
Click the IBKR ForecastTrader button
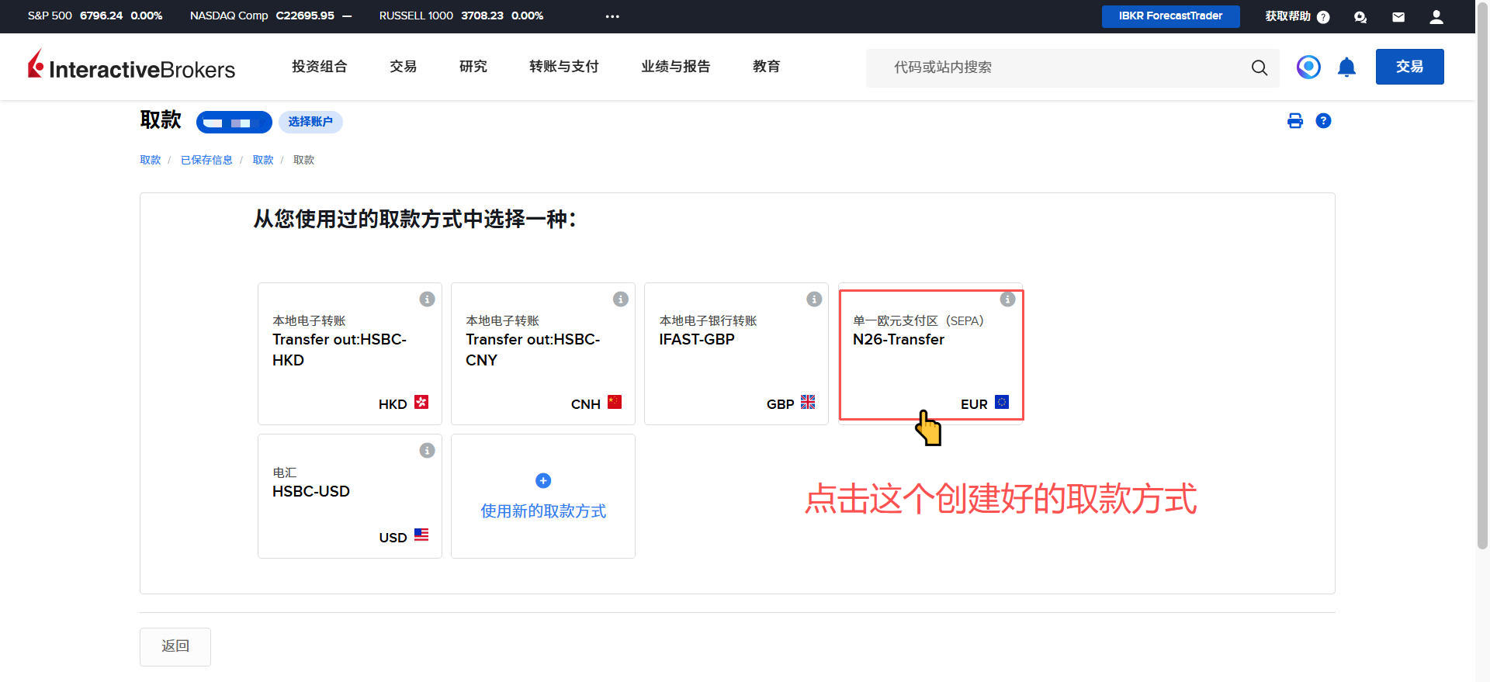click(x=1170, y=16)
